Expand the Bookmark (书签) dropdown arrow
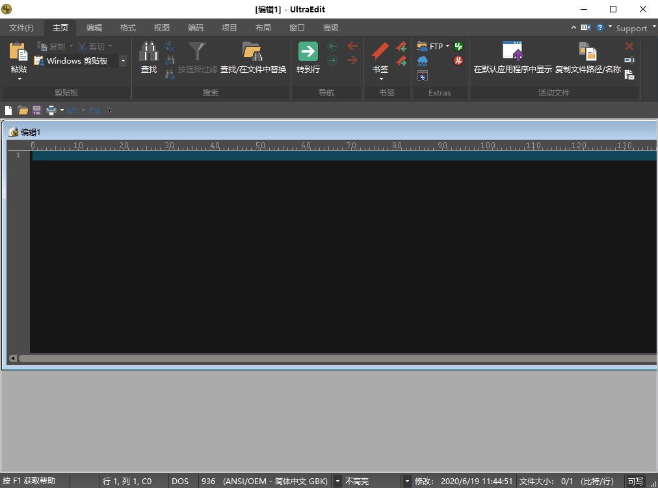Screen dimensions: 658x488 (x=381, y=79)
